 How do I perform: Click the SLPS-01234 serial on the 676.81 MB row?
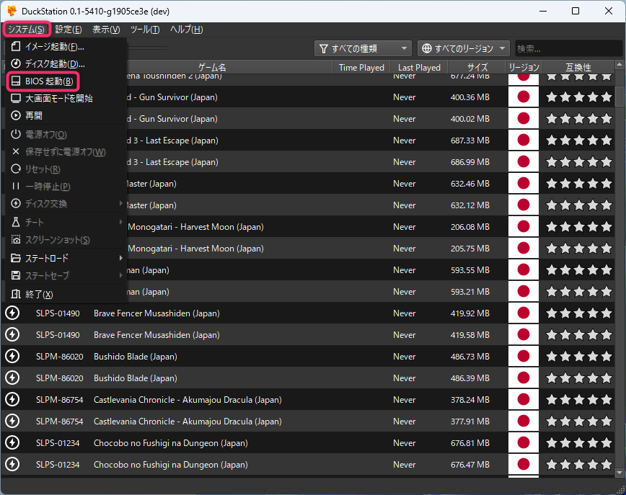click(58, 442)
